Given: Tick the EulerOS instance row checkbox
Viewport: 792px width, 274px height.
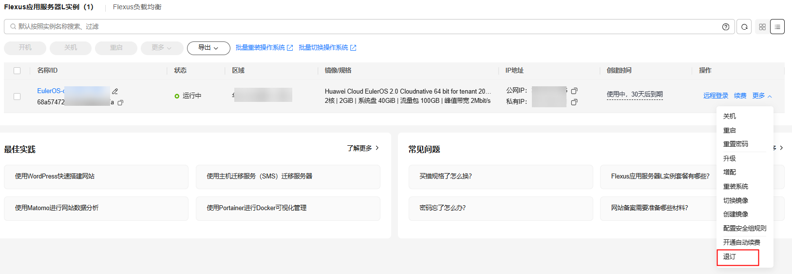Looking at the screenshot, I should pyautogui.click(x=17, y=97).
